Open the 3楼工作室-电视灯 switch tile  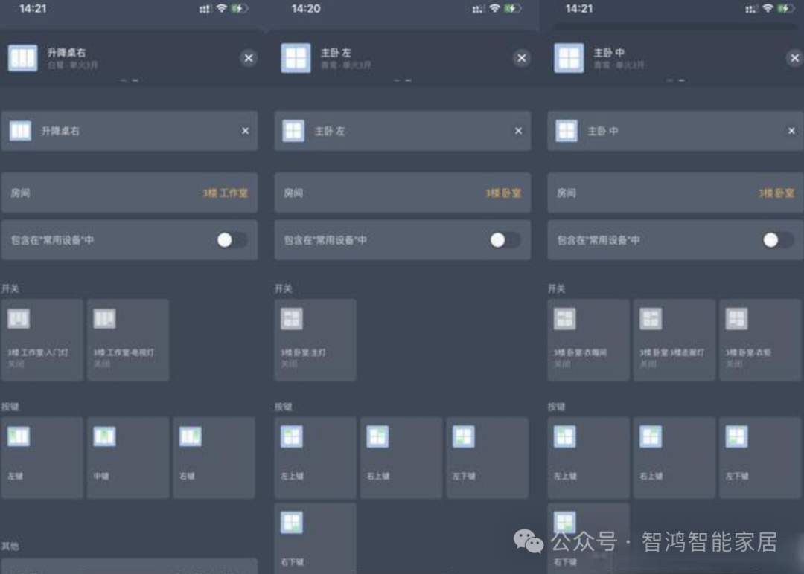pos(128,340)
